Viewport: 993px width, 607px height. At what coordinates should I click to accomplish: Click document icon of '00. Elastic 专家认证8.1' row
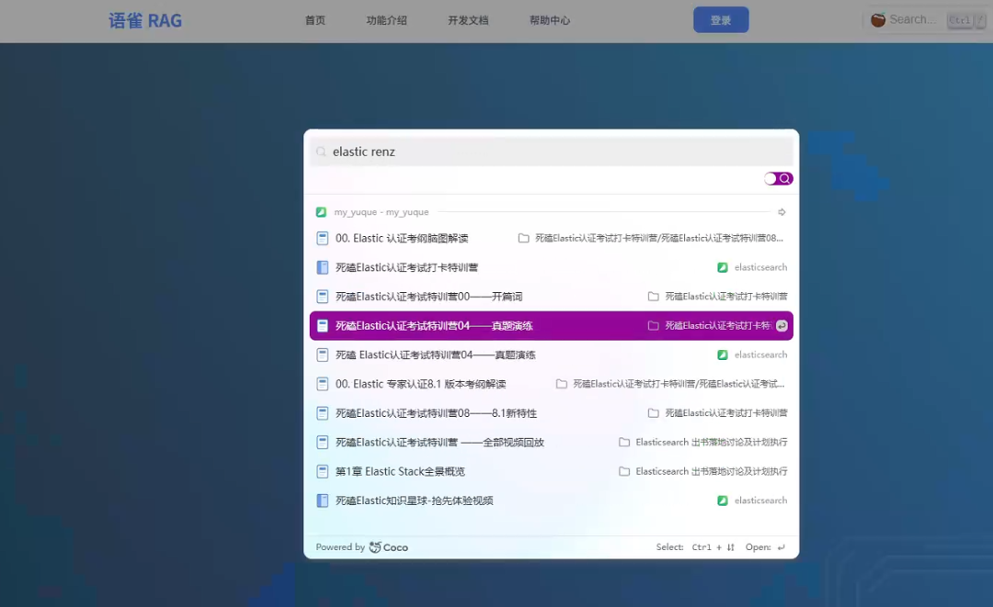(x=323, y=384)
